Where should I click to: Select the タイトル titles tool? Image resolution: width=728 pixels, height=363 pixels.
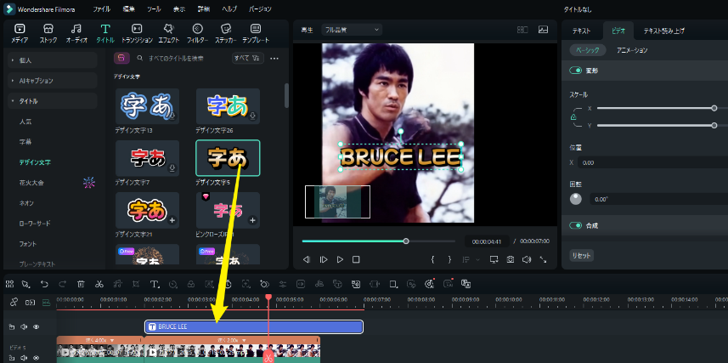105,33
